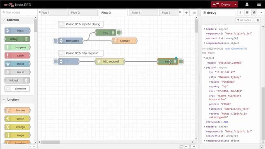Toggle the lower msg debug node output
This screenshot has width=265, height=149.
[181, 62]
